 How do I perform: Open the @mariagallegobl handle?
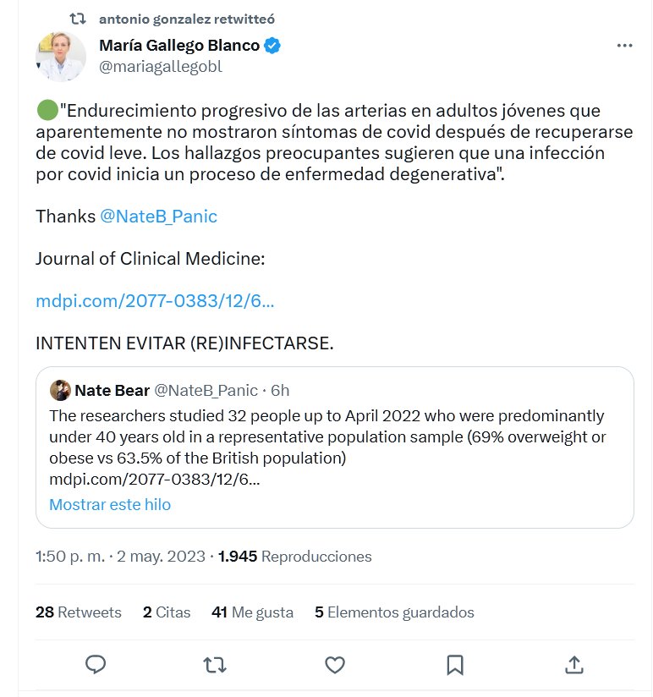pos(161,67)
